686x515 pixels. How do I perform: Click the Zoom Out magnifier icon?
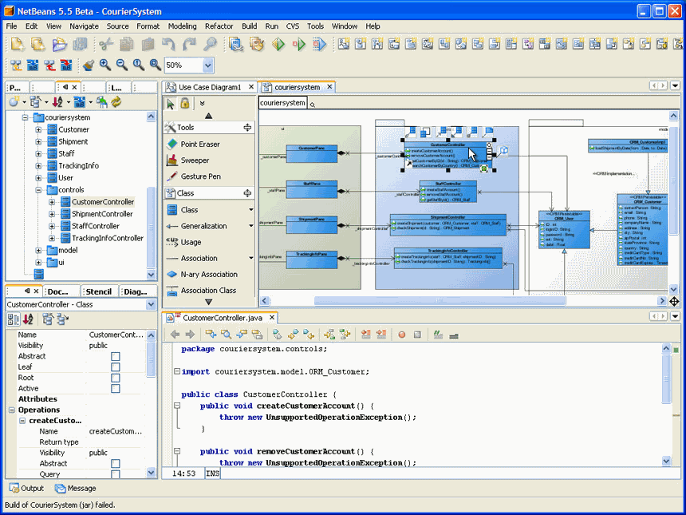point(121,65)
